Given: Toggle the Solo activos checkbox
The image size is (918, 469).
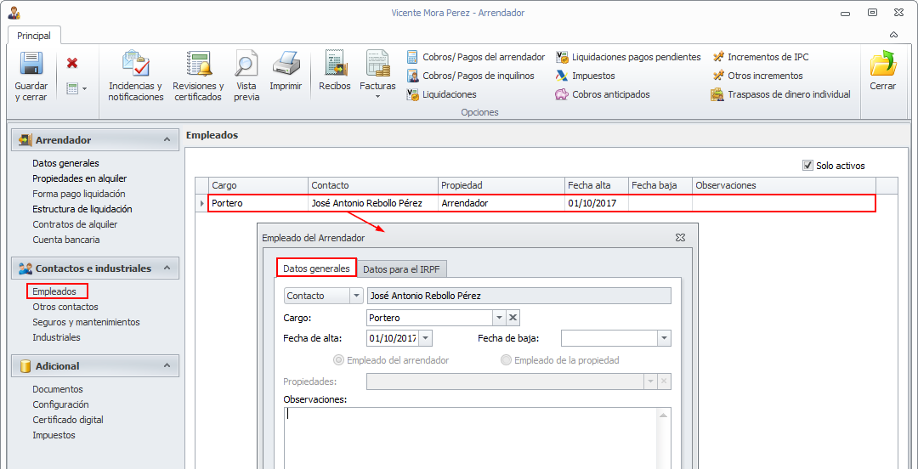Looking at the screenshot, I should pyautogui.click(x=808, y=166).
